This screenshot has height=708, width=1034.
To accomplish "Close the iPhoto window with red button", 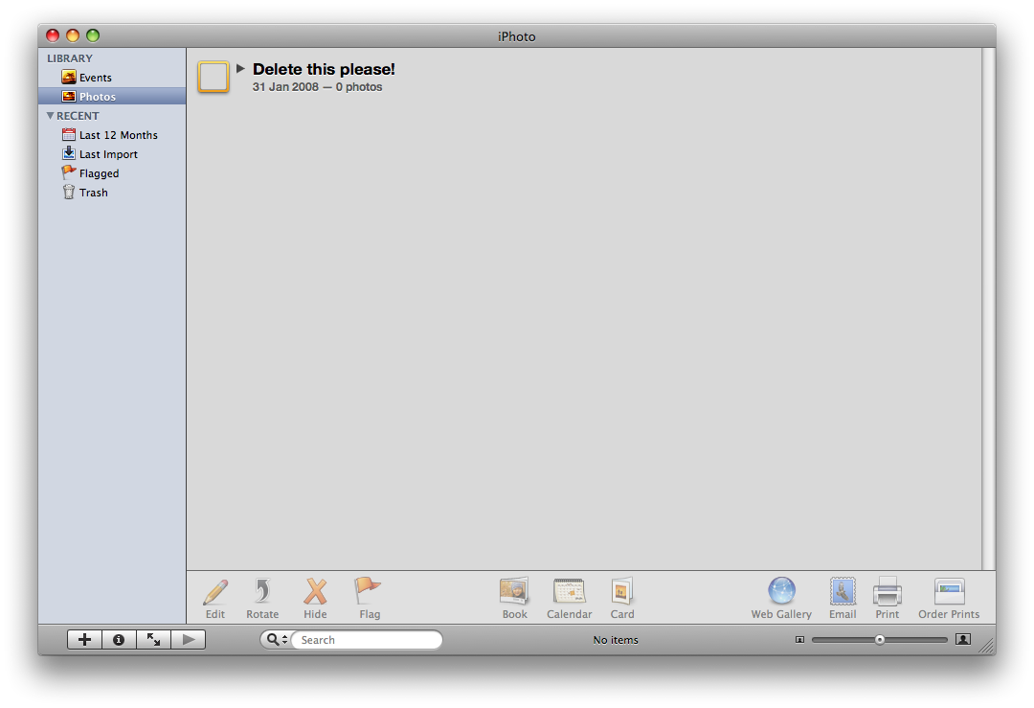I will point(53,35).
